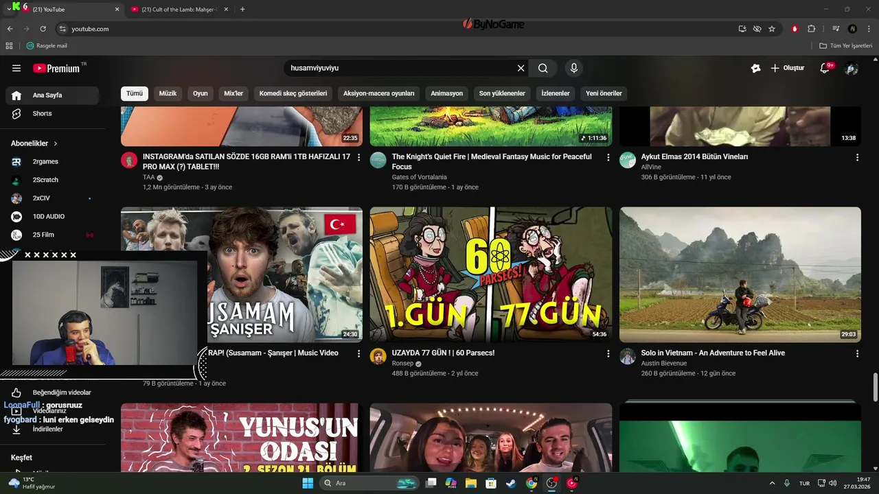Open a new browser tab
Screen dimensions: 879x494
242,10
